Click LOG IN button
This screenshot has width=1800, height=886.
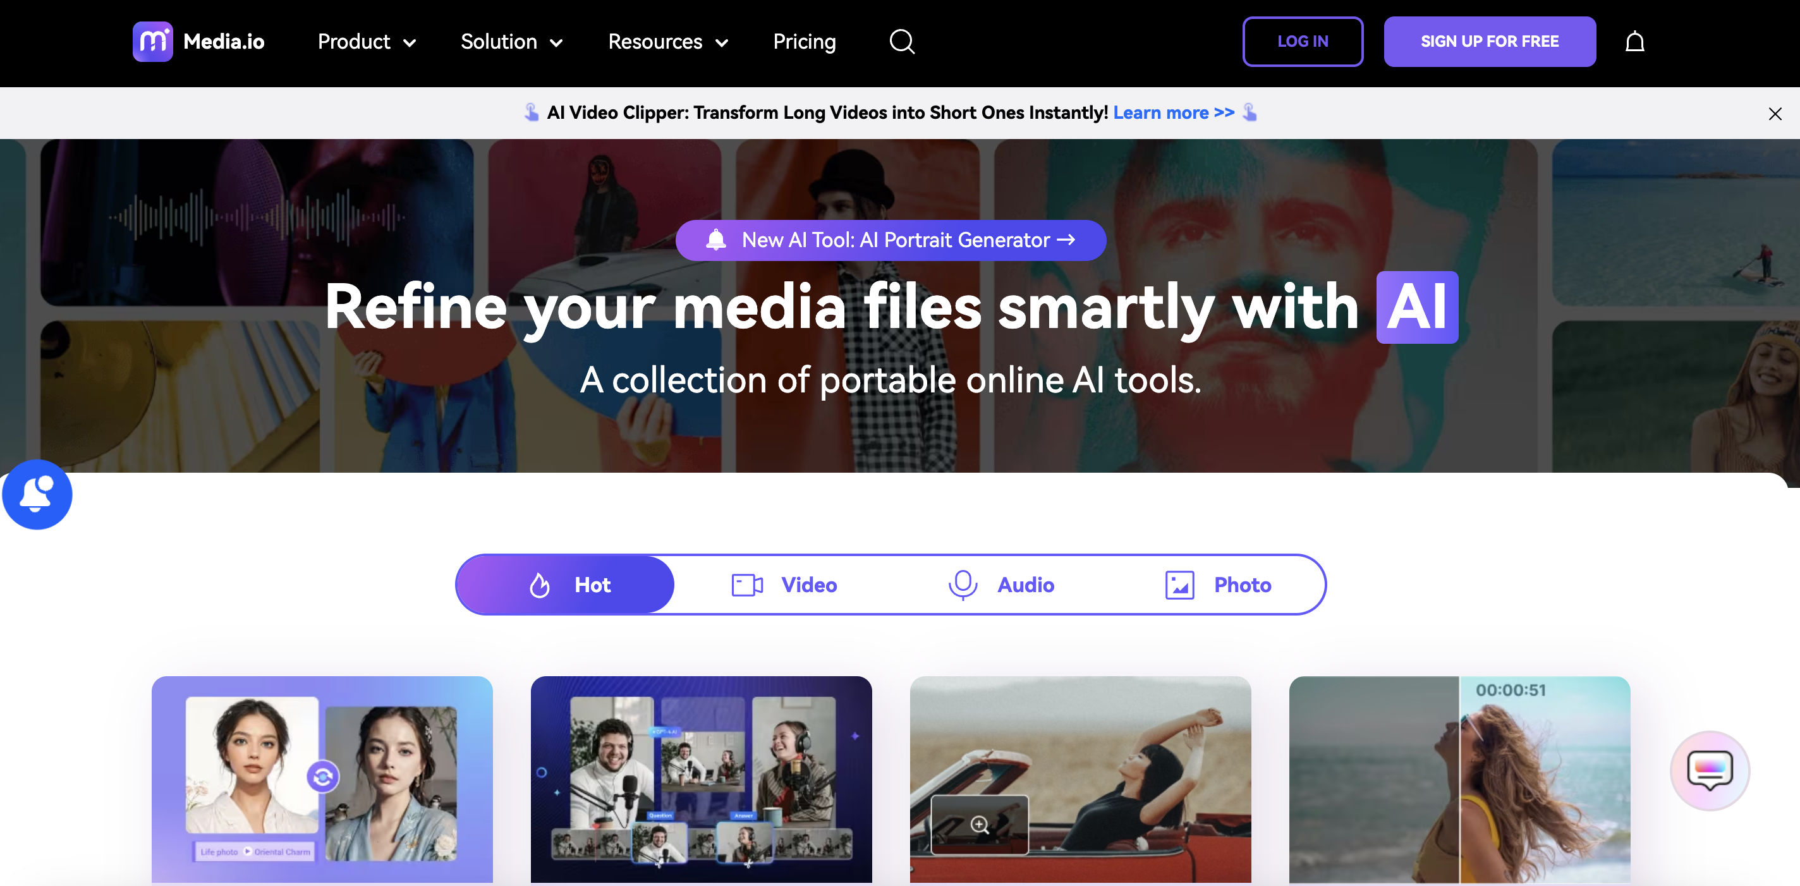[1303, 41]
